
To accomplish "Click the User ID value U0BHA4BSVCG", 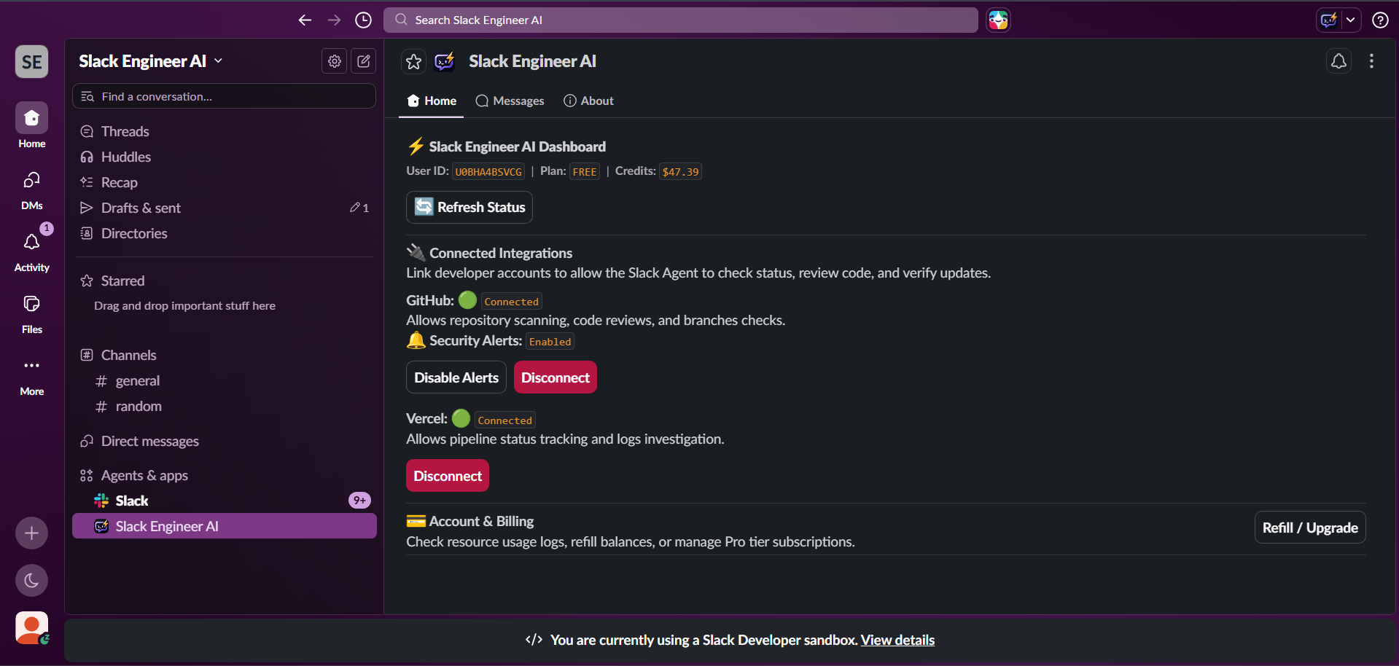I will (x=488, y=172).
